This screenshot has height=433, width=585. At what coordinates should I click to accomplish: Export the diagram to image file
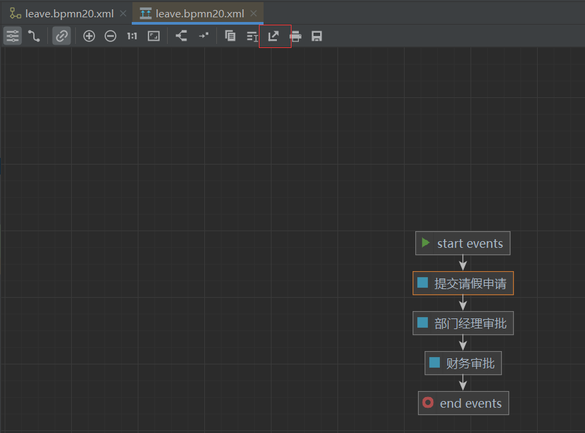[x=274, y=36]
